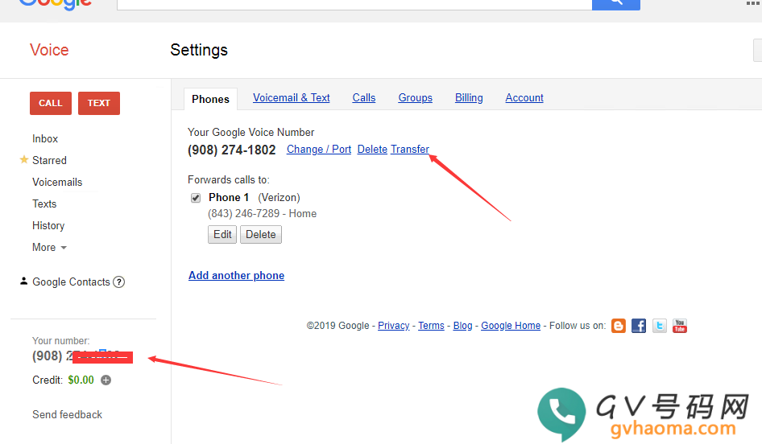The height and width of the screenshot is (444, 762).
Task: Click the Delete button under Phone 1
Action: click(x=260, y=234)
